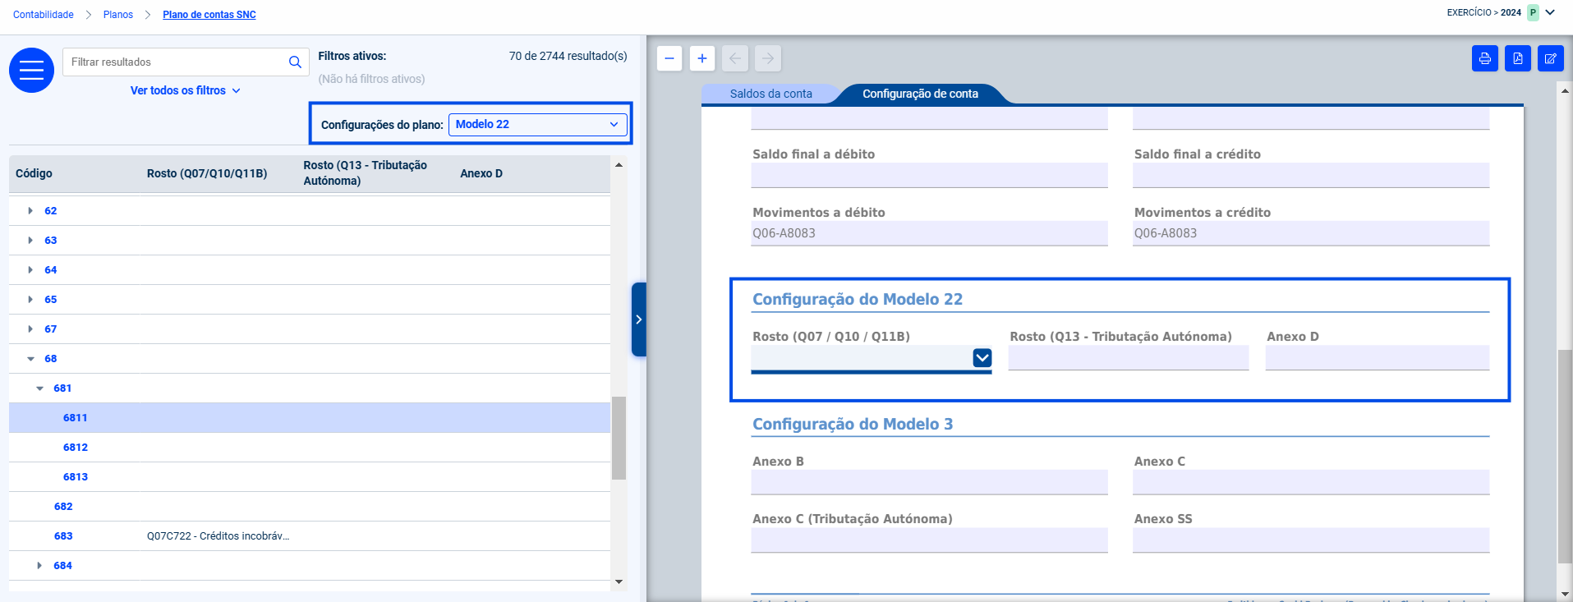Screen dimensions: 1573x602
Task: Click Anexo C field
Action: pyautogui.click(x=1311, y=482)
